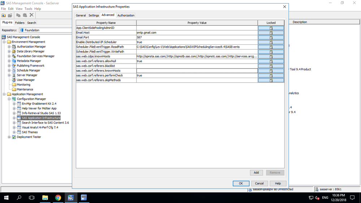The image size is (361, 203).
Task: Select the SAS Management Console root icon
Action: [4, 37]
